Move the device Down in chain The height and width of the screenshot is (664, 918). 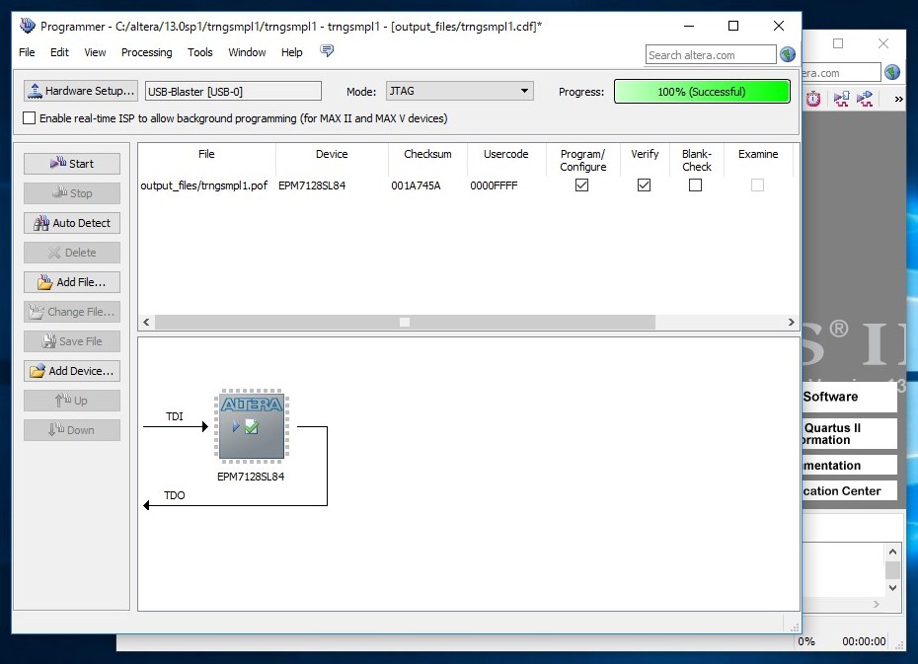click(x=72, y=430)
